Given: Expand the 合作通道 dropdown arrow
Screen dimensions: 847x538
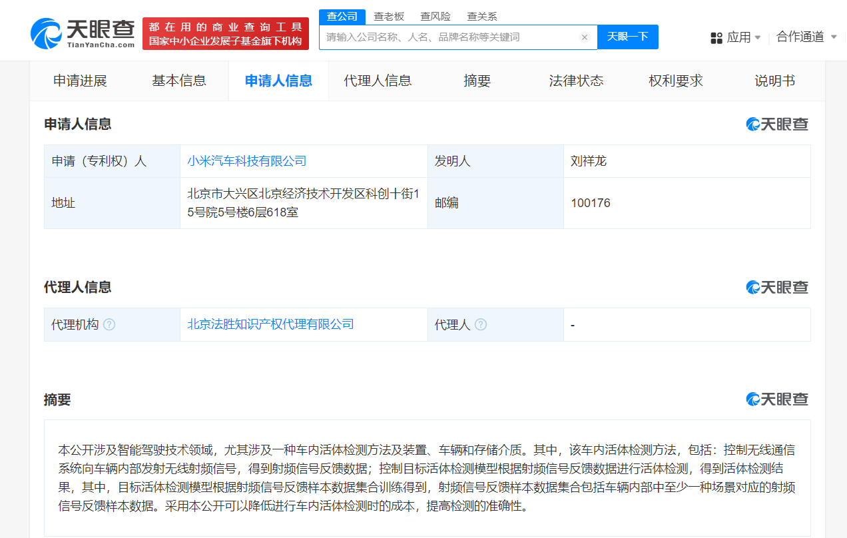Looking at the screenshot, I should (834, 37).
